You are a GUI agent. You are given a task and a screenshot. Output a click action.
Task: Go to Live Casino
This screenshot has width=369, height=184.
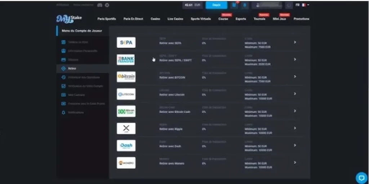click(175, 19)
